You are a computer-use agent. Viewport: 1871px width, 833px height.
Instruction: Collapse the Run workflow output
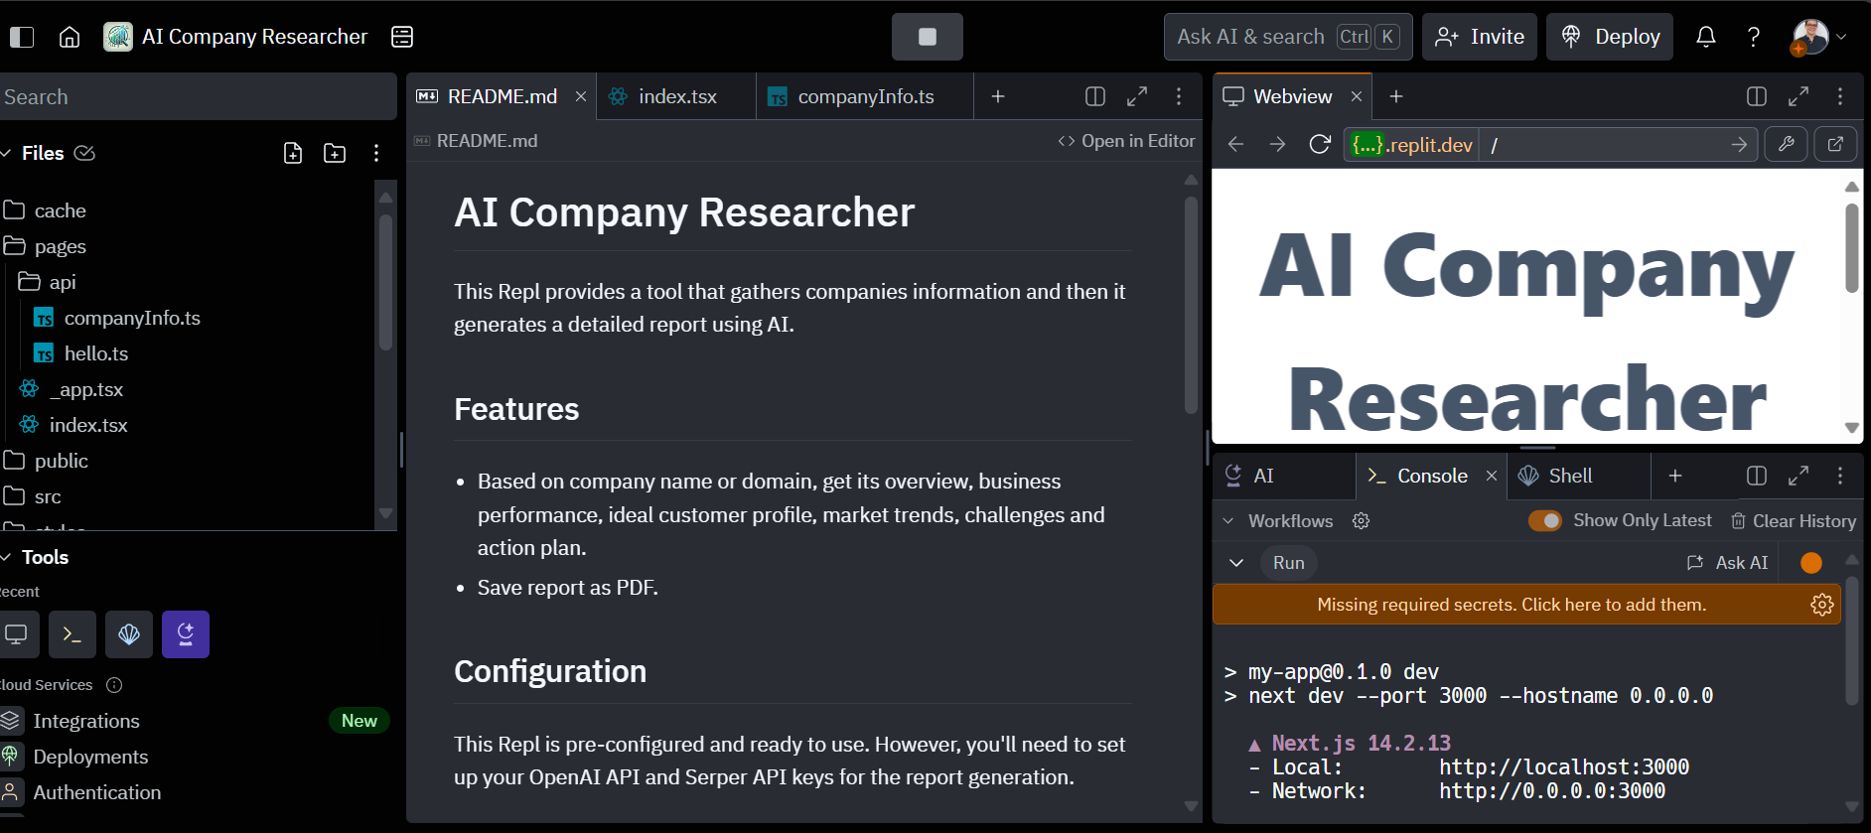[x=1236, y=563]
